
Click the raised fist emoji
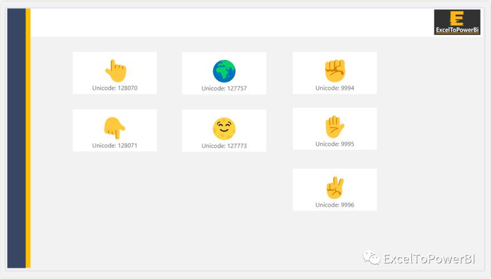335,71
